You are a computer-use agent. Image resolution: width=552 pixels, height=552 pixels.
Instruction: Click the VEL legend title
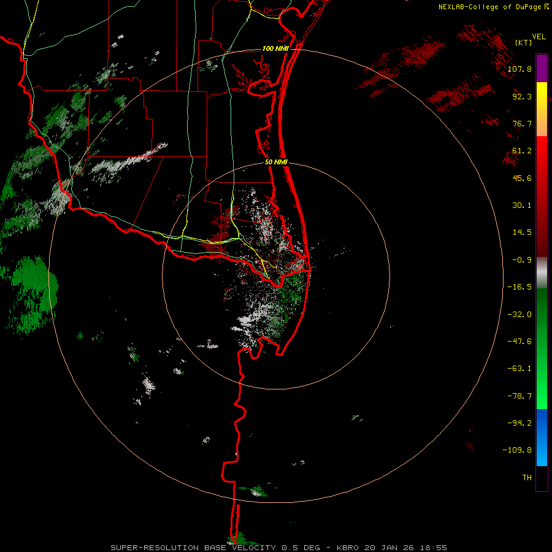(539, 37)
